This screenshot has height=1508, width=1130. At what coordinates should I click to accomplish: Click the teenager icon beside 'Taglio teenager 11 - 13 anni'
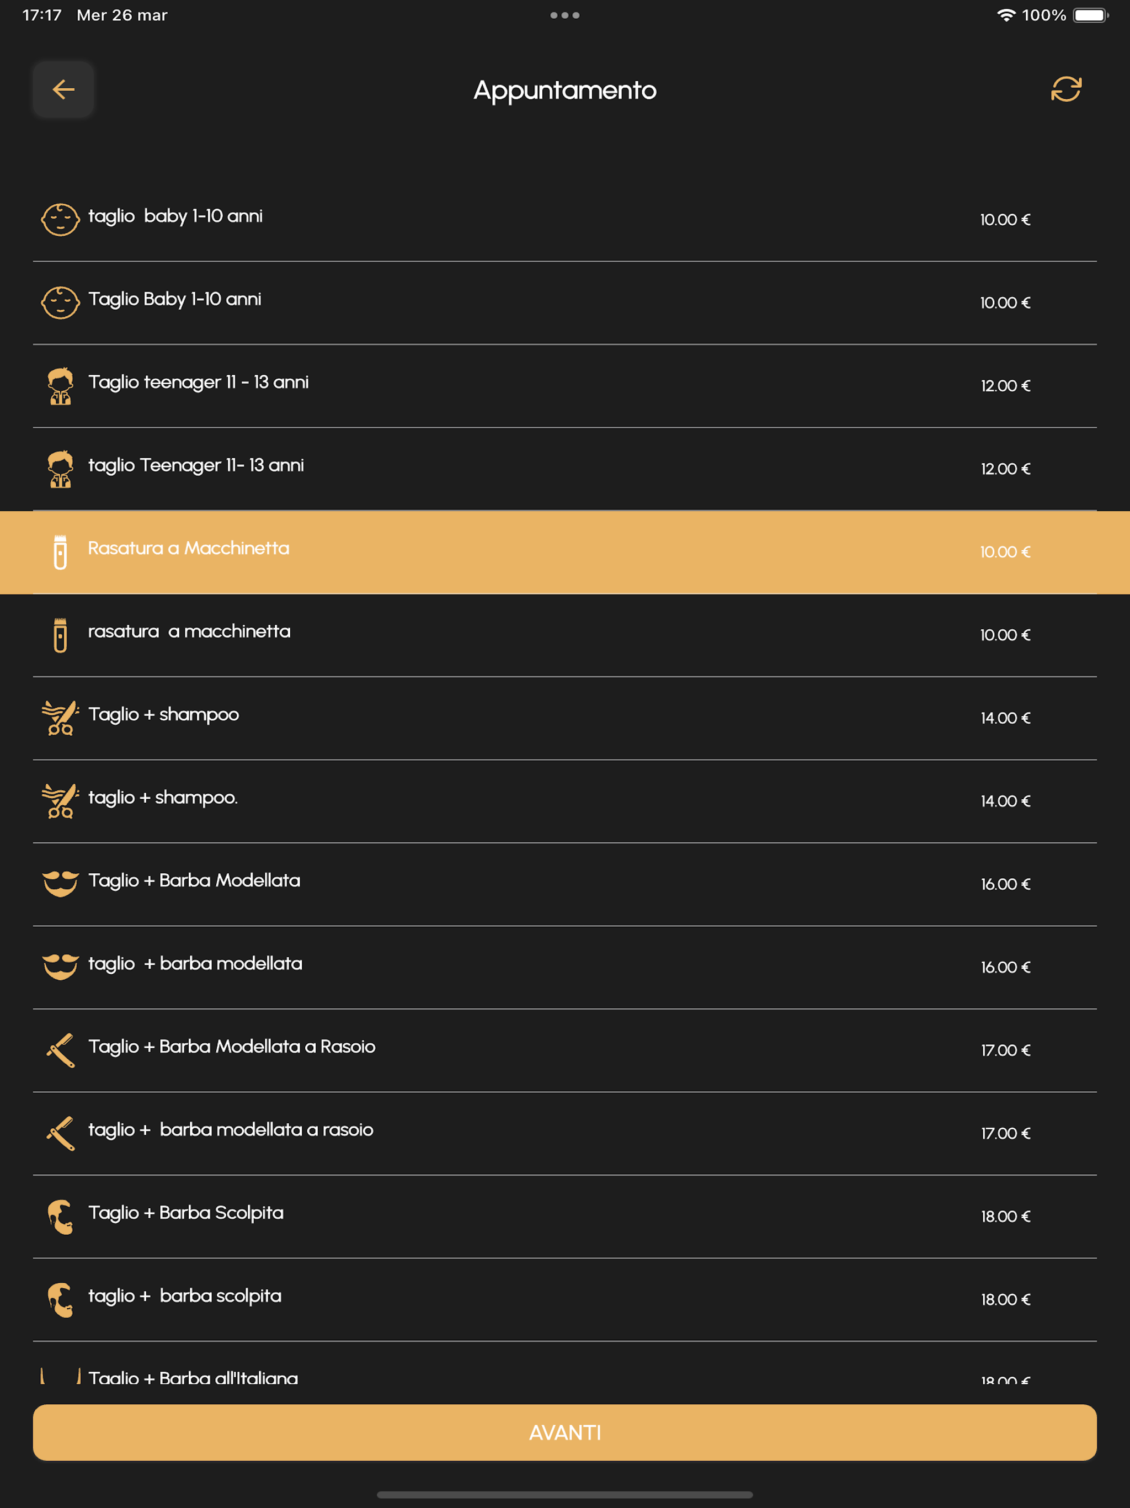click(60, 386)
